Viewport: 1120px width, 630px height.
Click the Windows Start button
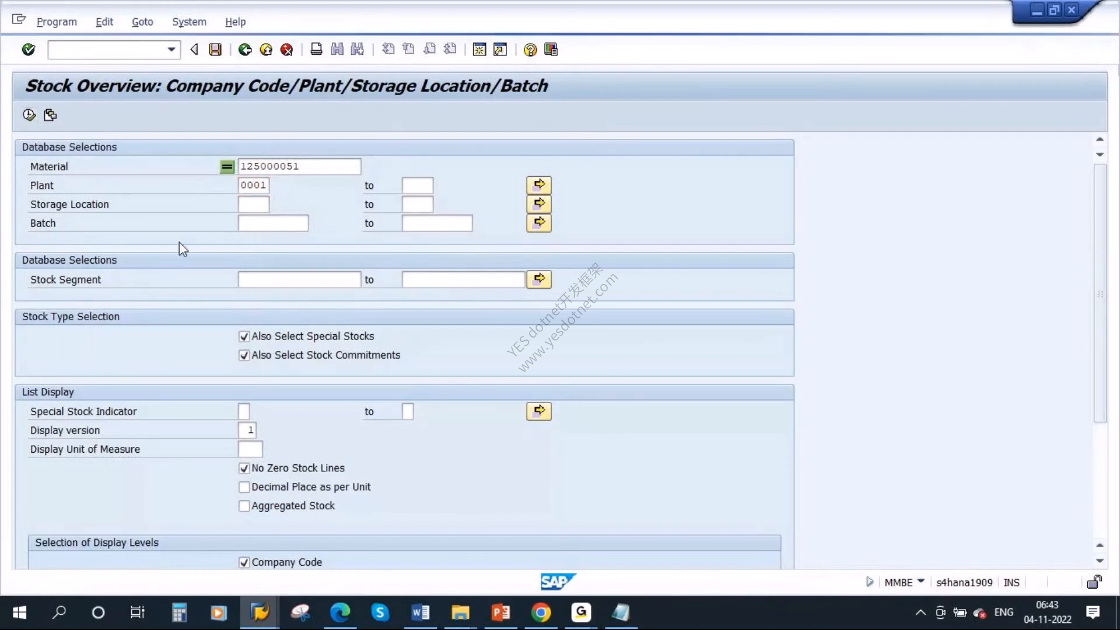click(x=19, y=612)
